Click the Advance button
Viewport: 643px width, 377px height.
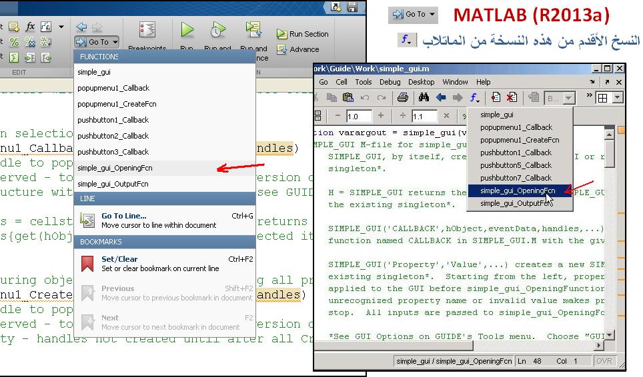coord(298,49)
